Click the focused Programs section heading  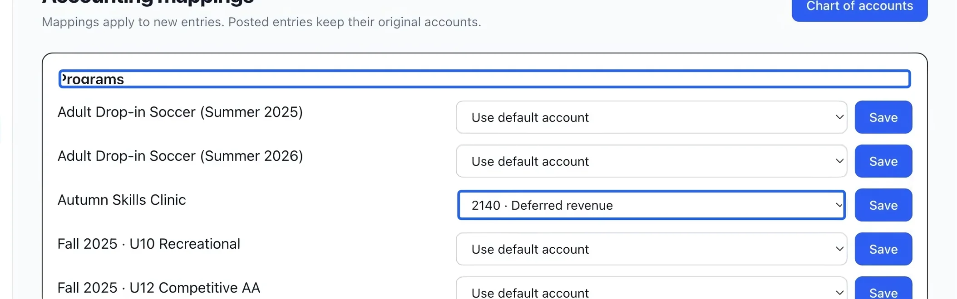pyautogui.click(x=484, y=79)
